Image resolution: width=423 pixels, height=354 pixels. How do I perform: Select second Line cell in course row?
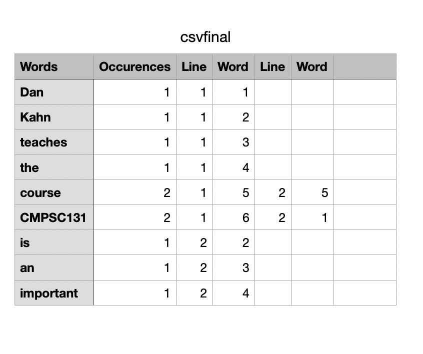272,192
